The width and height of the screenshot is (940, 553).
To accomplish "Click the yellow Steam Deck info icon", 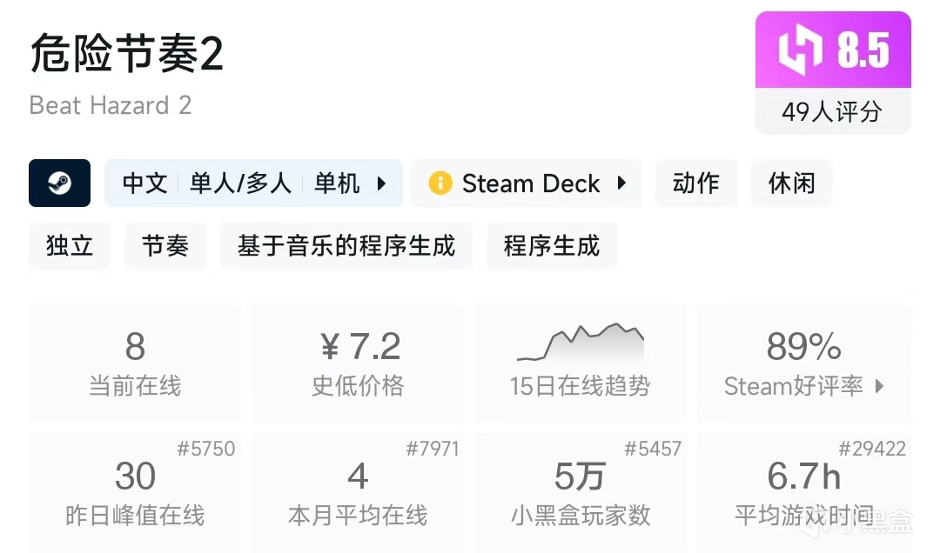I will (440, 183).
